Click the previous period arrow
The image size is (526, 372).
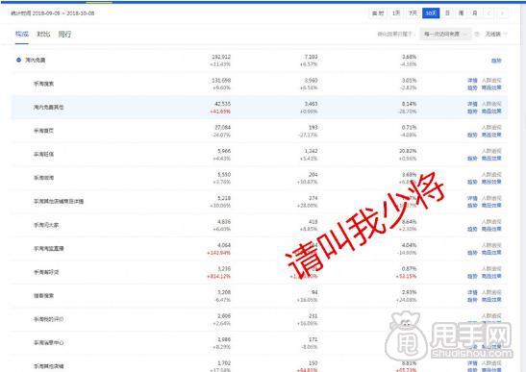(488, 13)
